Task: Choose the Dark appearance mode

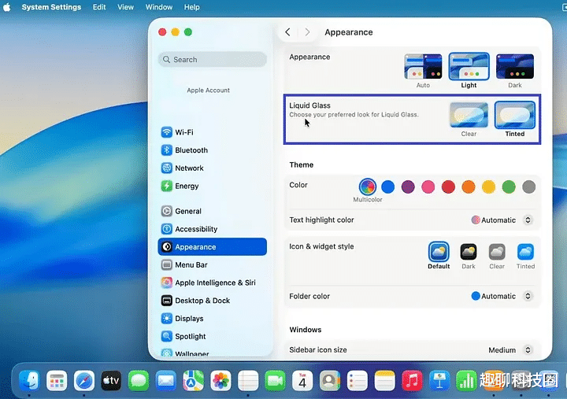Action: point(514,67)
